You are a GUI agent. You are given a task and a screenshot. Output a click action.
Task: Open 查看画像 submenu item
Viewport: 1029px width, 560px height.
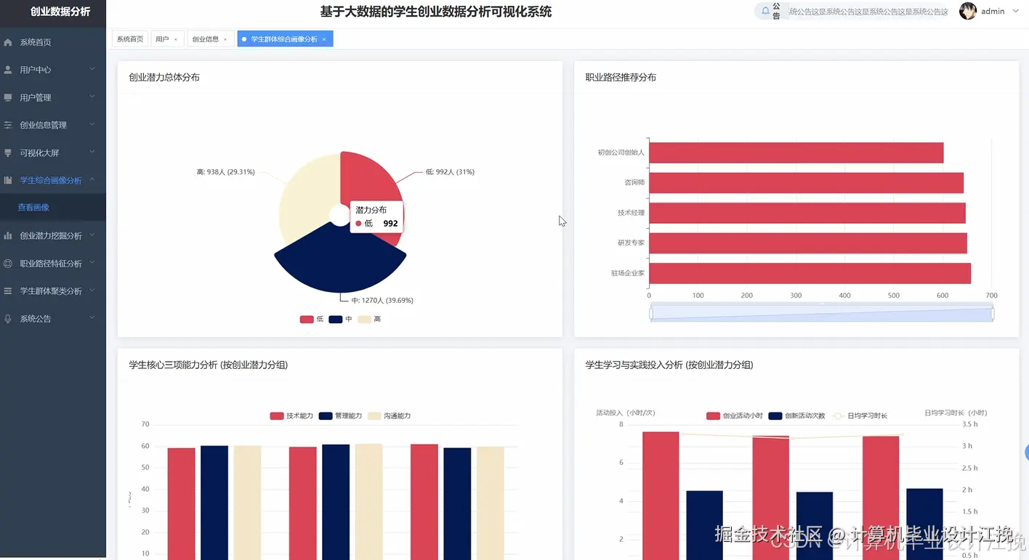pyautogui.click(x=53, y=207)
